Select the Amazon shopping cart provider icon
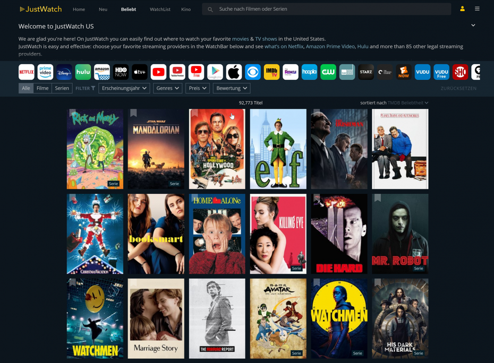 [102, 72]
